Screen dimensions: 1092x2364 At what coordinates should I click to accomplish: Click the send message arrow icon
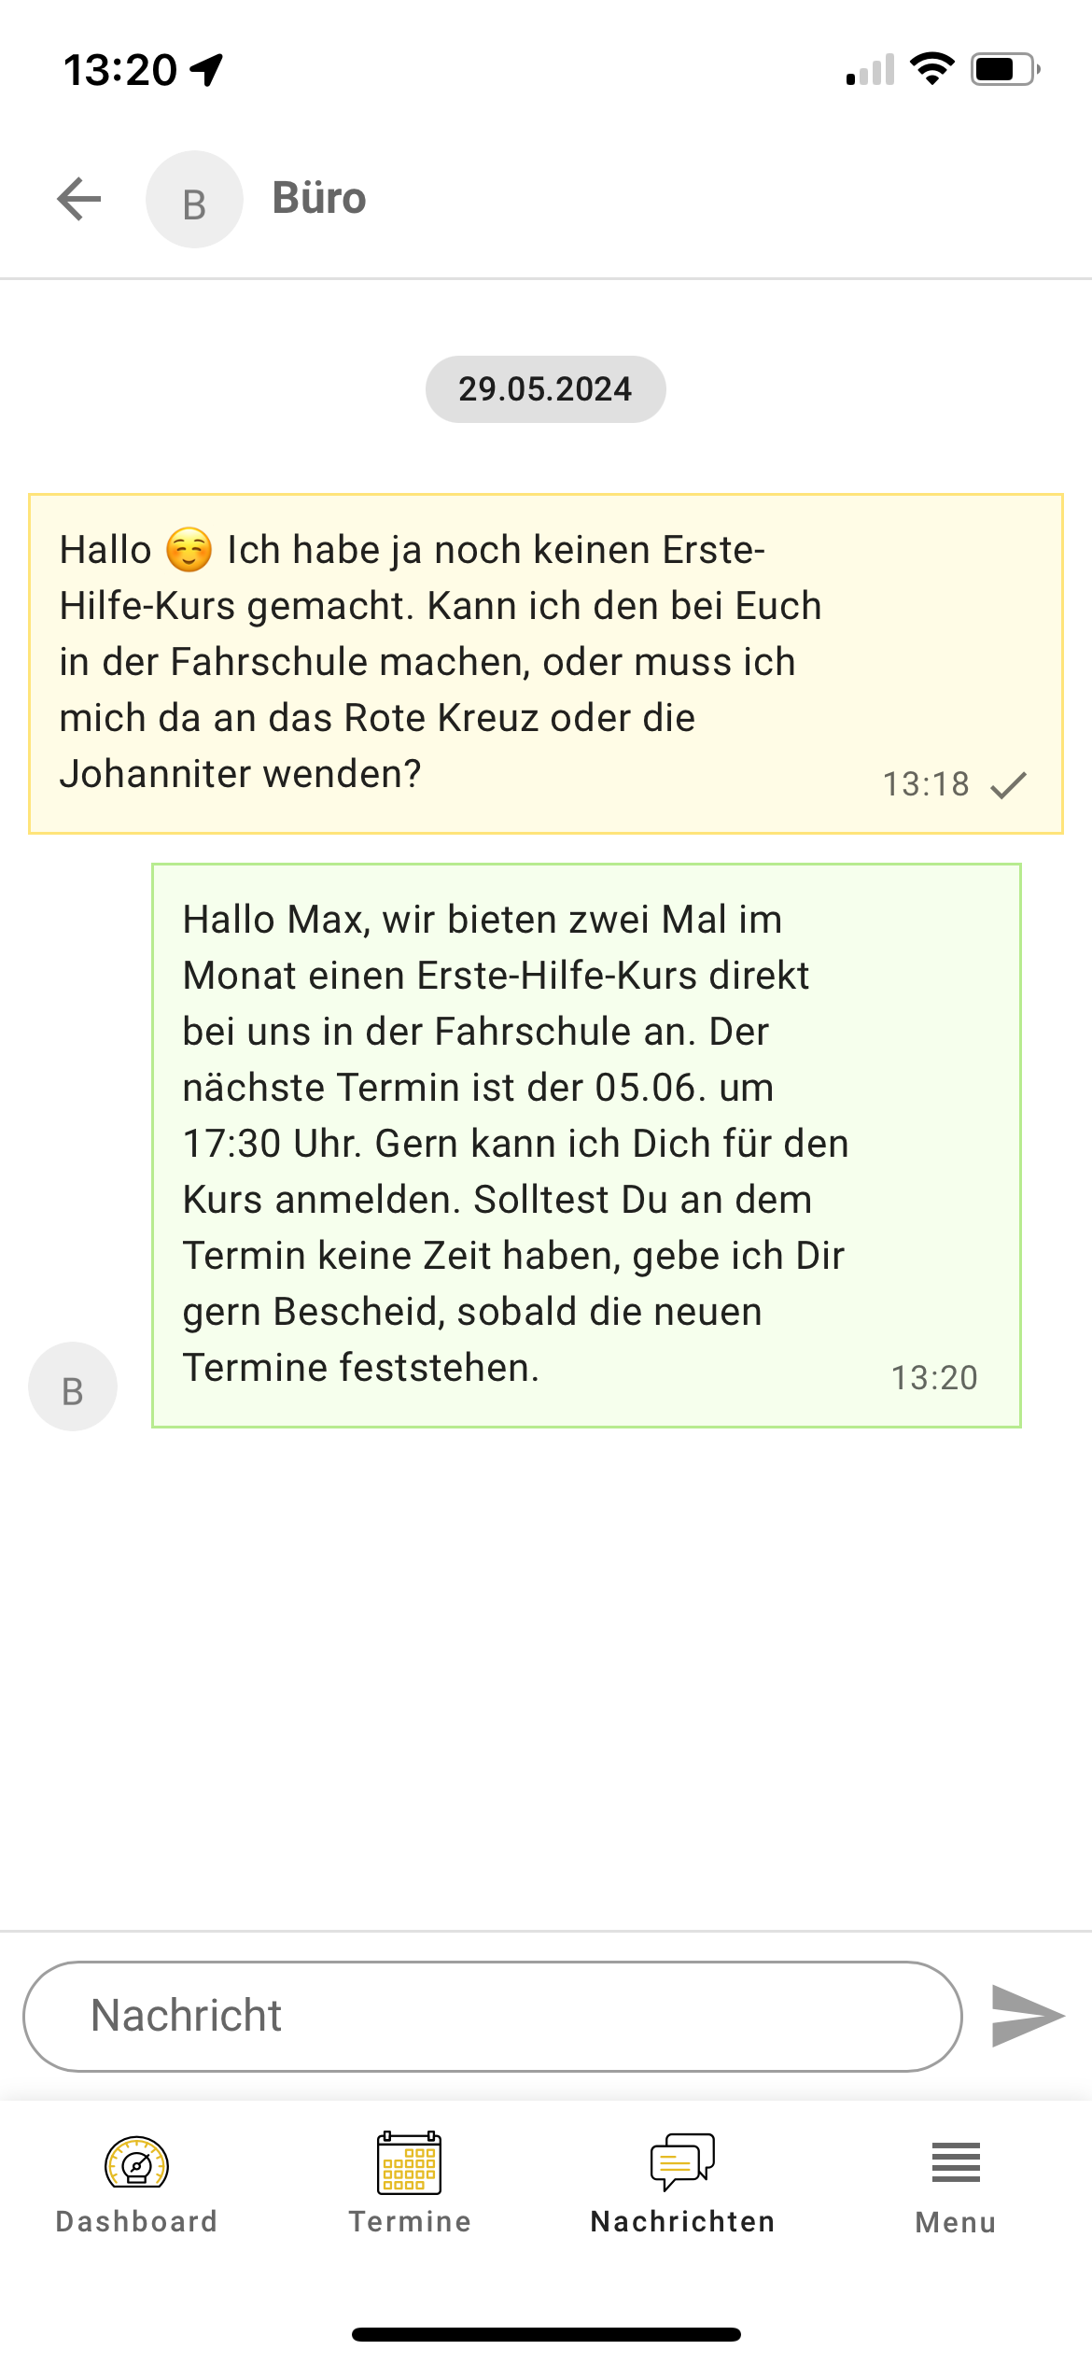(1027, 2016)
